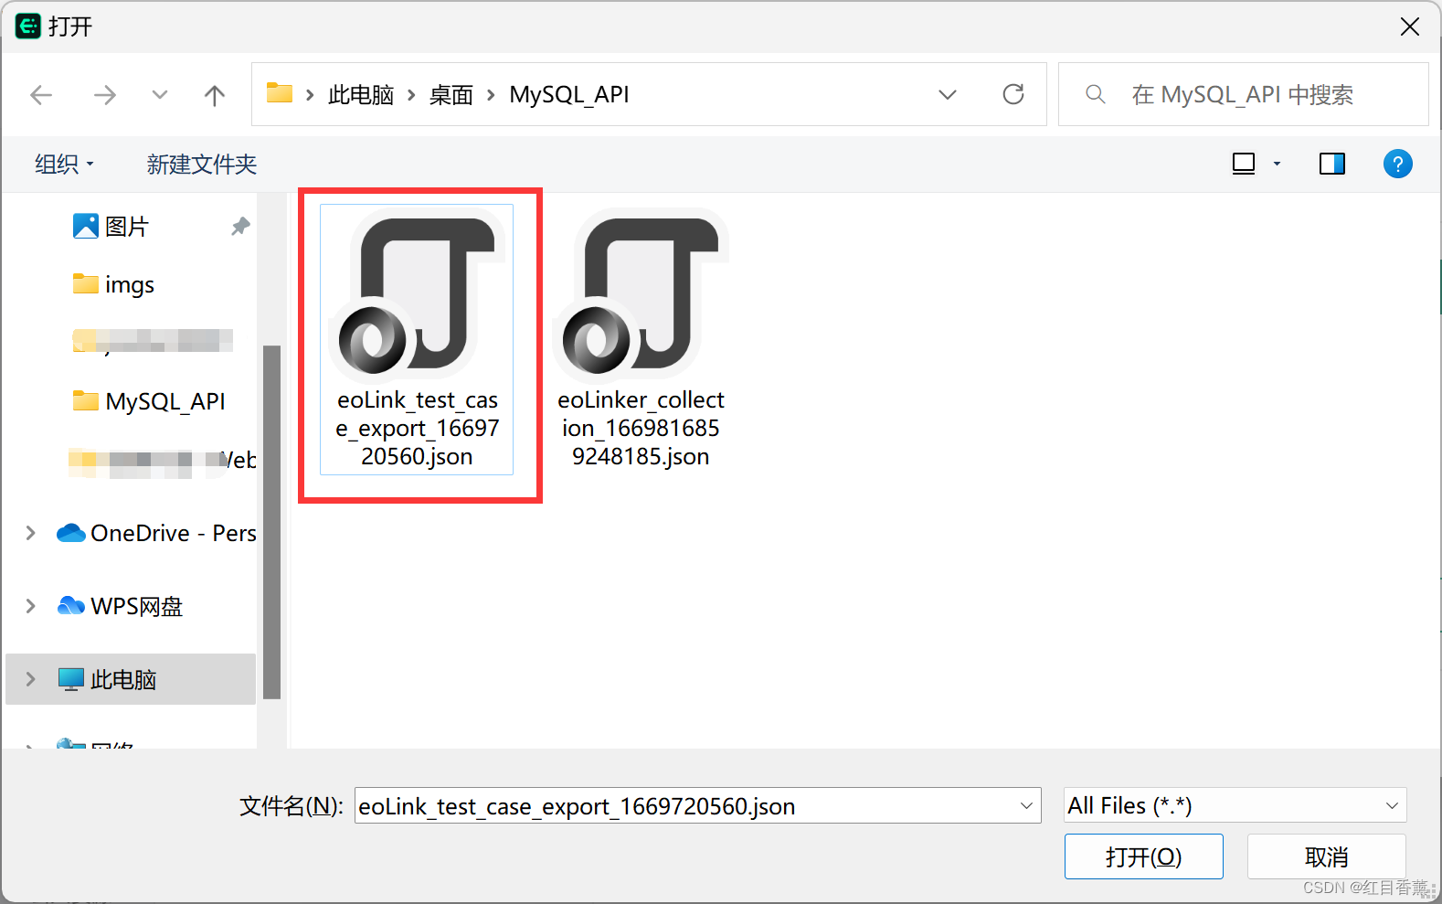
Task: Click the search box for MySQL_API
Action: coord(1243,94)
